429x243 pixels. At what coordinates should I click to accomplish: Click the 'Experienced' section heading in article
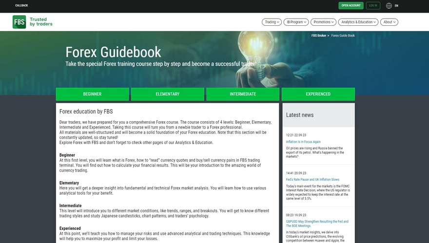pyautogui.click(x=70, y=228)
